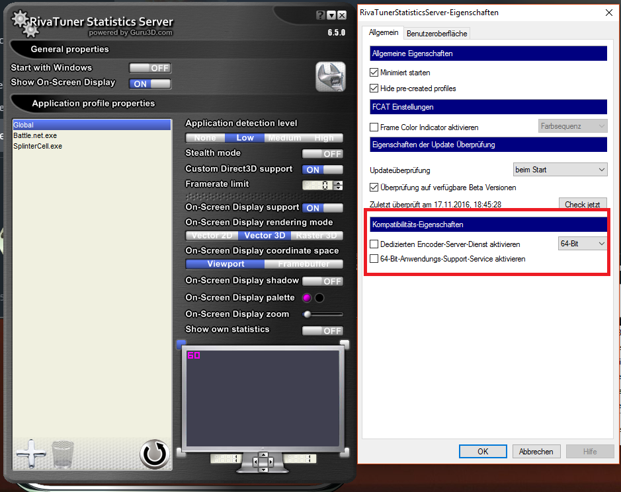The image size is (621, 492).
Task: Click the OSD preview monitor screen
Action: point(263,398)
